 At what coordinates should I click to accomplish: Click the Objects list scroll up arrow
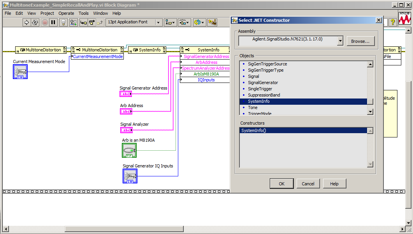[370, 64]
